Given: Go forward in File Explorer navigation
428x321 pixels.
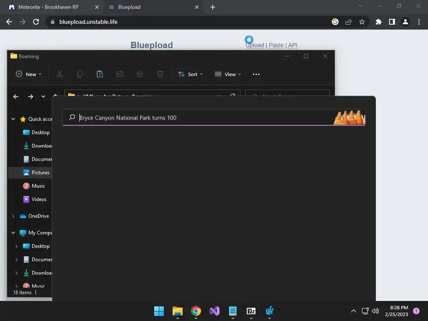Looking at the screenshot, I should tap(30, 97).
